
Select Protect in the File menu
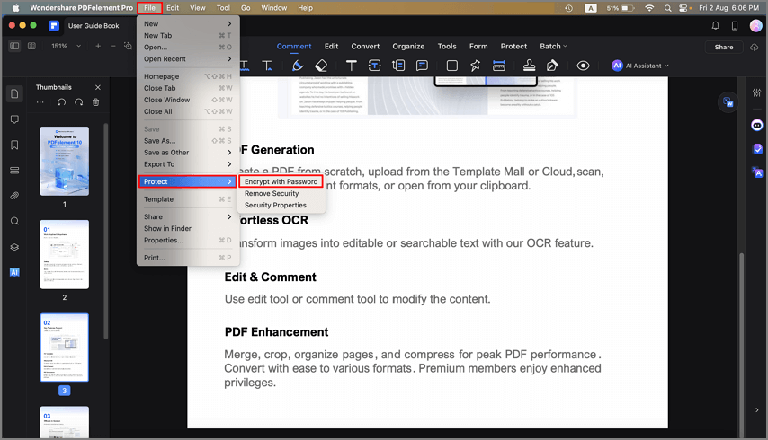click(188, 181)
